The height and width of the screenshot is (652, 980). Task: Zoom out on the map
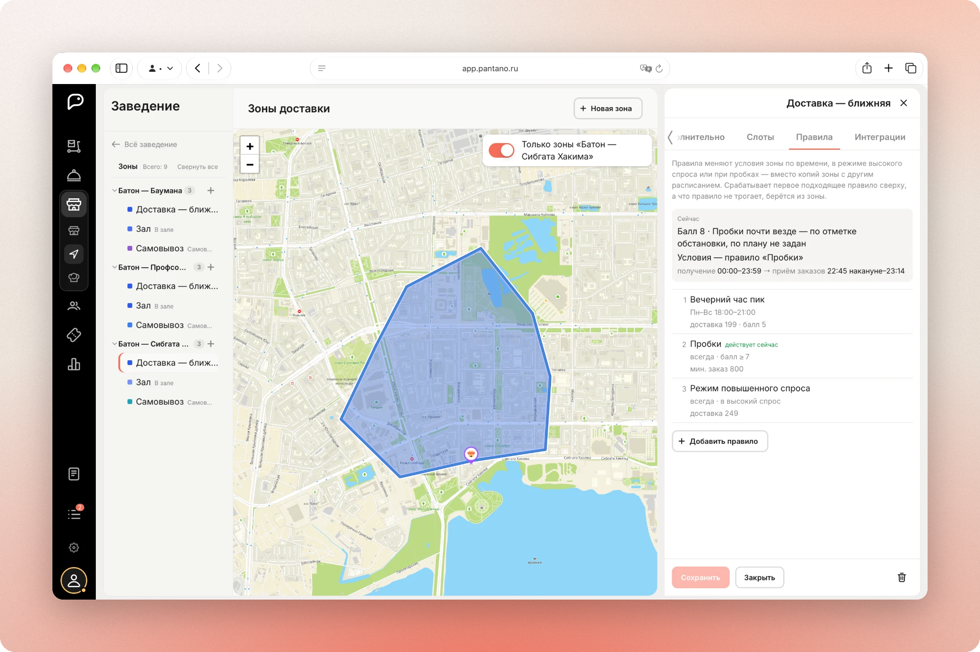point(250,164)
